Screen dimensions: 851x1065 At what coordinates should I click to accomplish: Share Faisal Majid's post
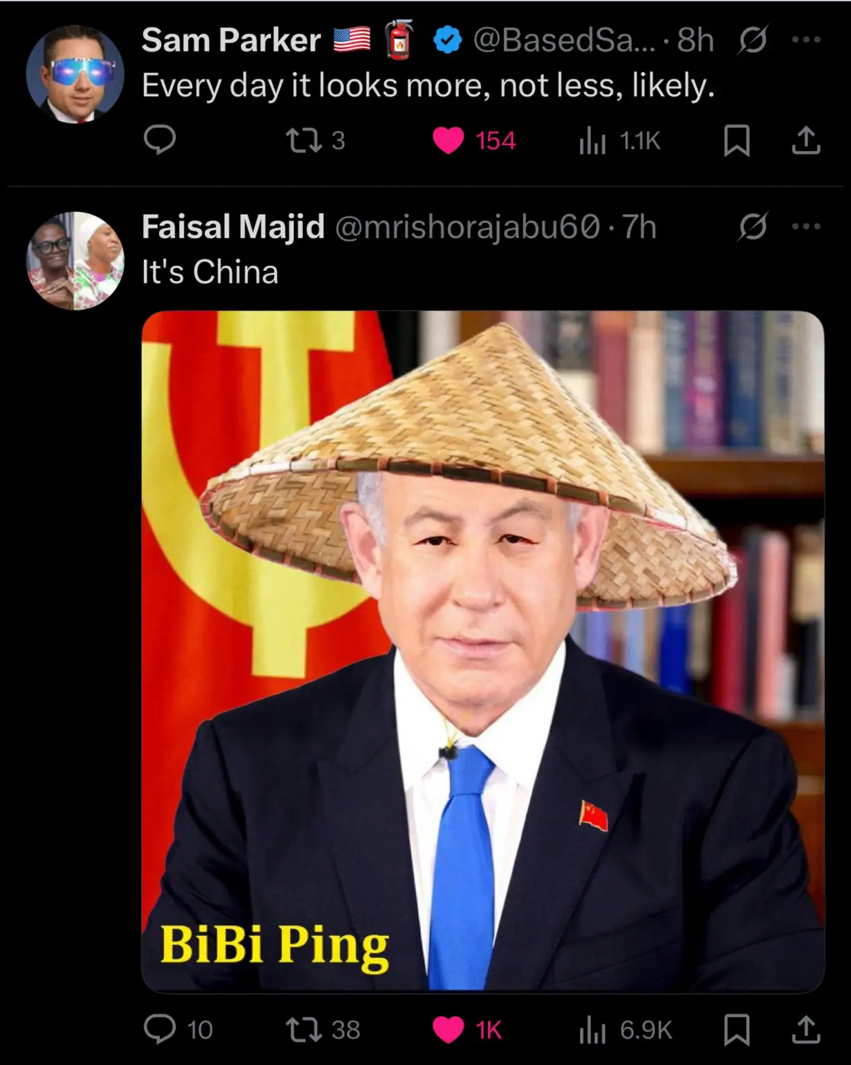(x=805, y=1030)
